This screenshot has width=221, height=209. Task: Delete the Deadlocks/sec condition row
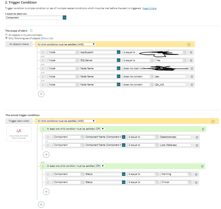tap(197, 137)
